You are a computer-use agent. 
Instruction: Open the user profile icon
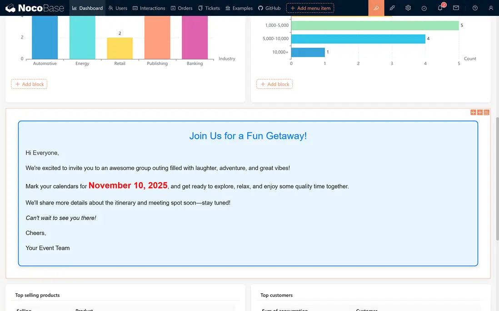pos(491,8)
